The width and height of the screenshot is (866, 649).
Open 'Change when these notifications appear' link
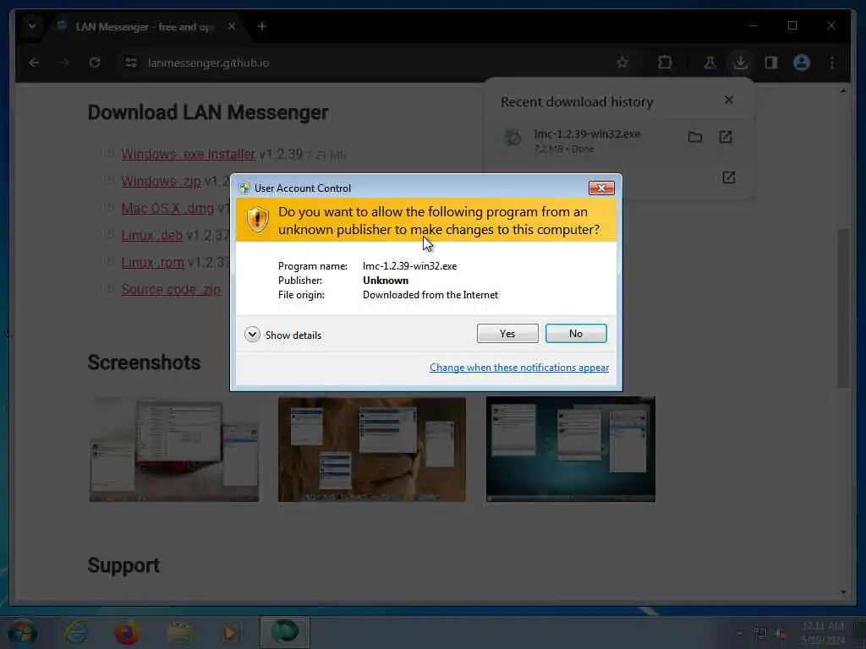[x=519, y=368]
